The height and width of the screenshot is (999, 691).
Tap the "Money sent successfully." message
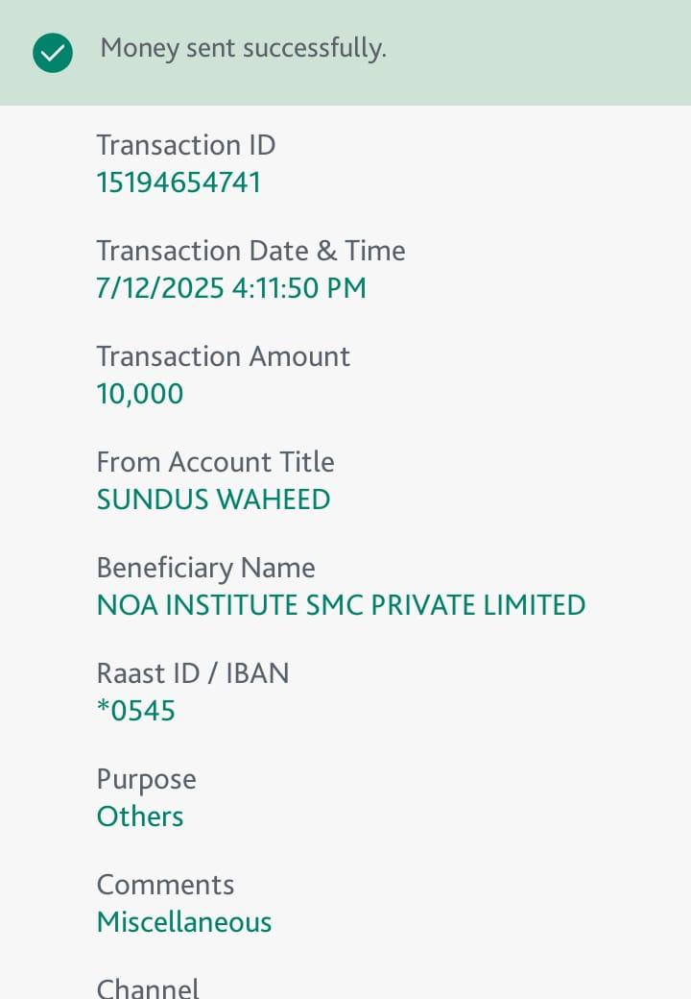pyautogui.click(x=243, y=49)
